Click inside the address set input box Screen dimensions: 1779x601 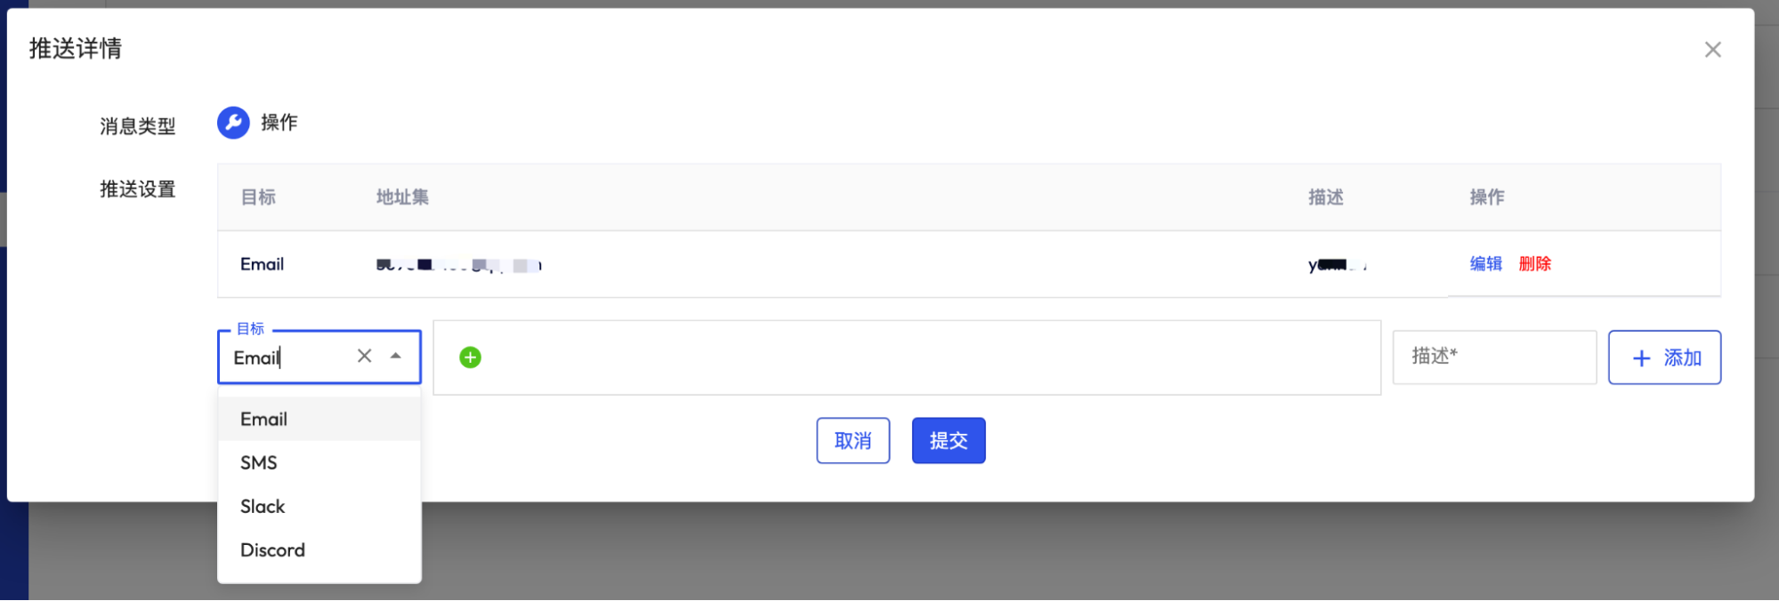coord(907,357)
